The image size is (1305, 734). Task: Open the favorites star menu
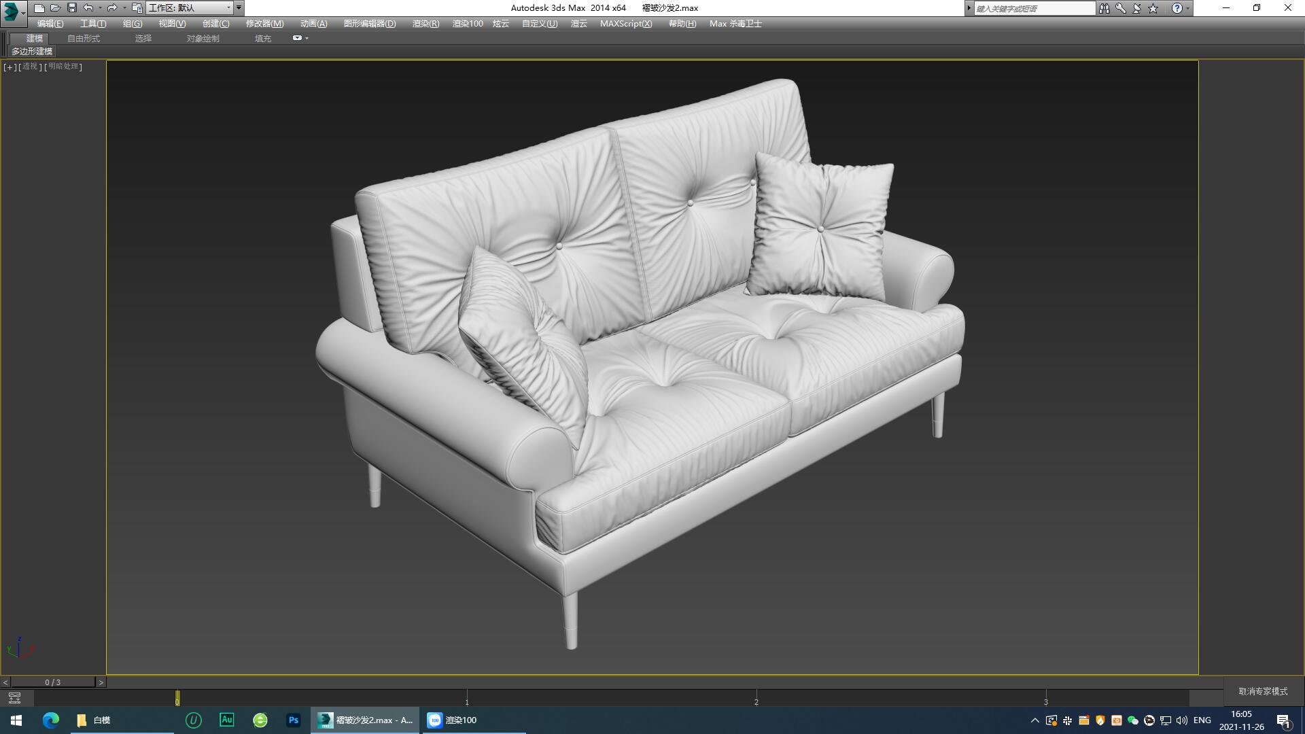point(1151,8)
